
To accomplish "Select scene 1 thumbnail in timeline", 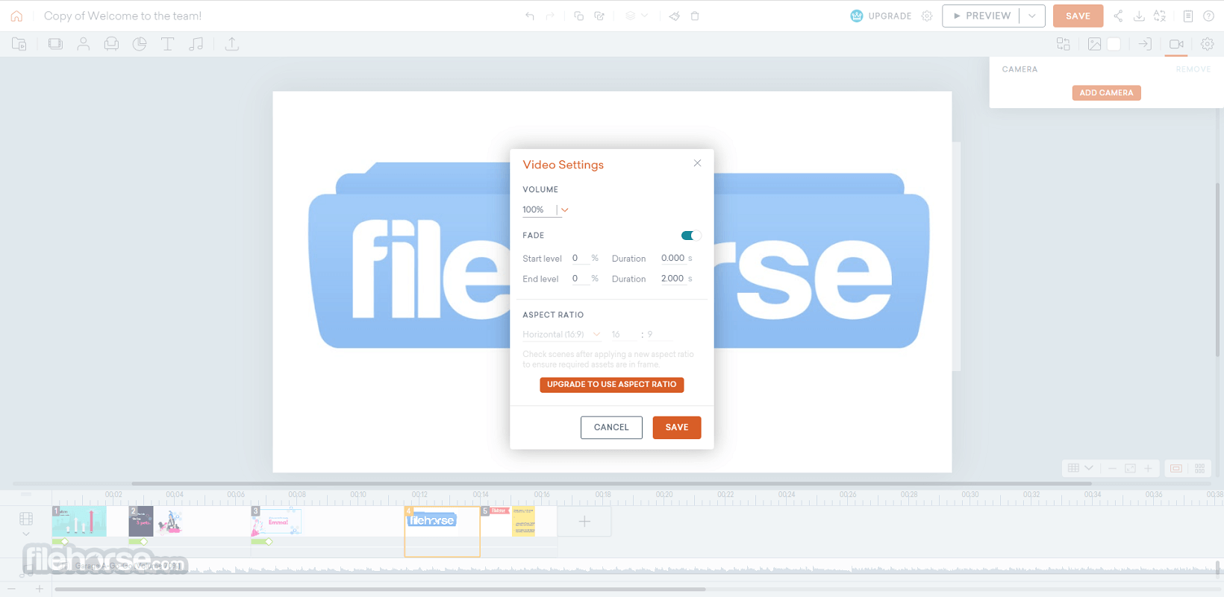I will pos(79,521).
